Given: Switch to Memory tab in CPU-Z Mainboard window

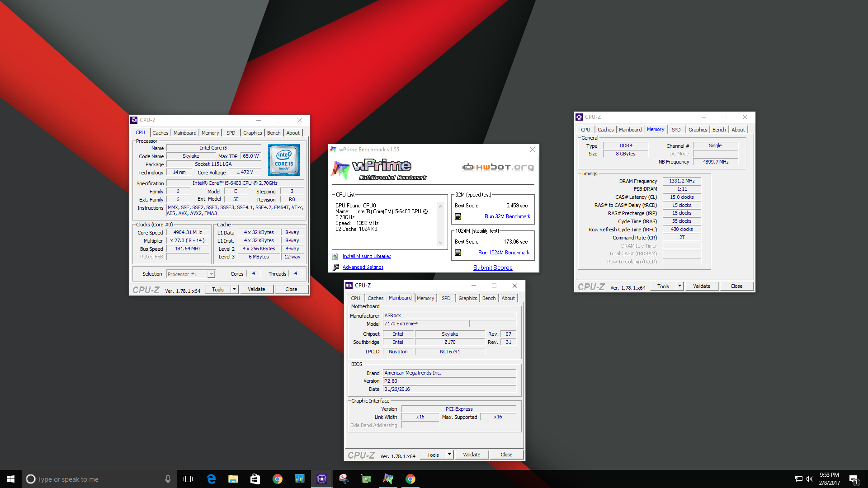Looking at the screenshot, I should (425, 298).
